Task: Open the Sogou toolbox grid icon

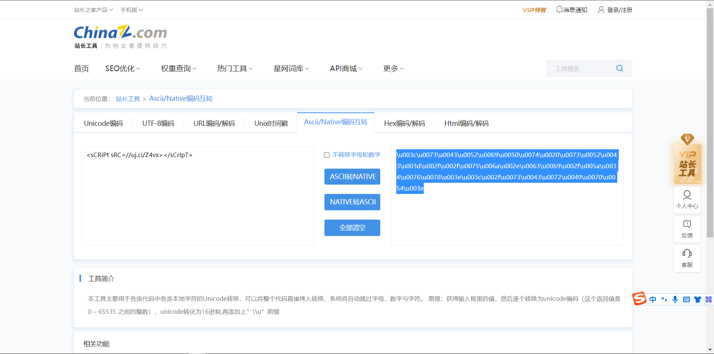Action: 708,299
